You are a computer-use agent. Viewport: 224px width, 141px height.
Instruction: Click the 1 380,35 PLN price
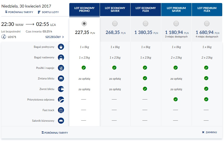point(146,32)
